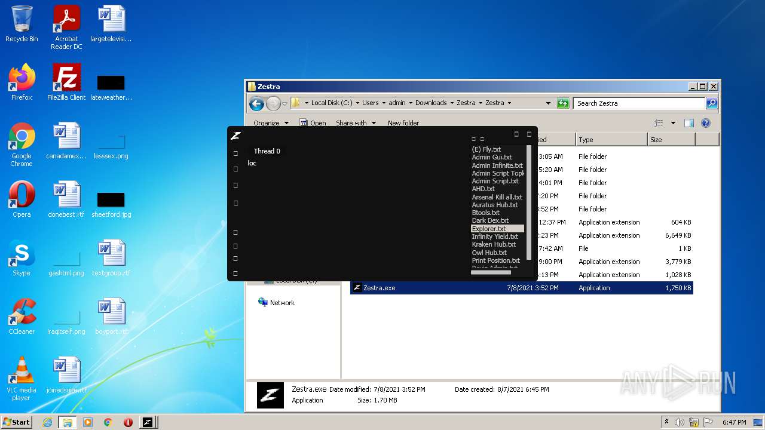Select the Skype desktop shortcut
This screenshot has height=430, width=765.
pyautogui.click(x=22, y=257)
